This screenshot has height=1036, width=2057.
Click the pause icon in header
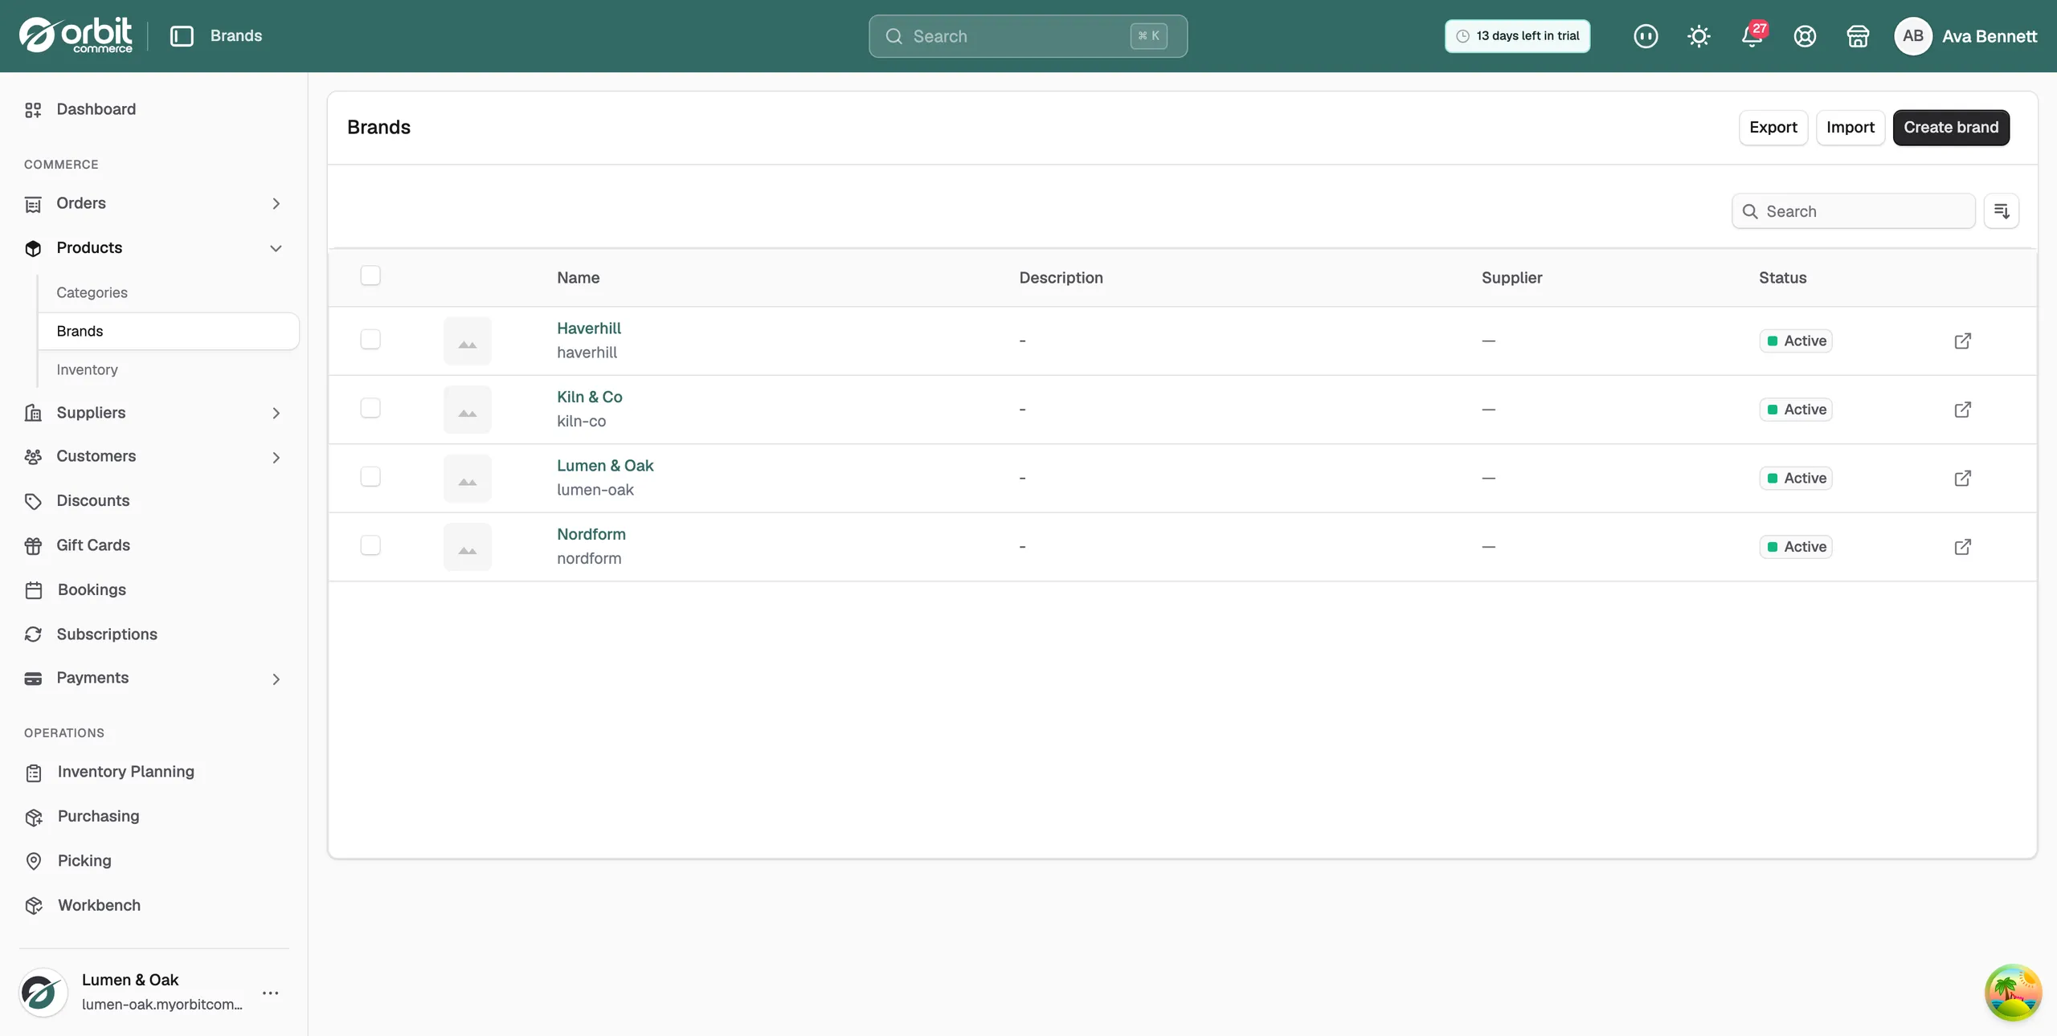(x=1646, y=36)
